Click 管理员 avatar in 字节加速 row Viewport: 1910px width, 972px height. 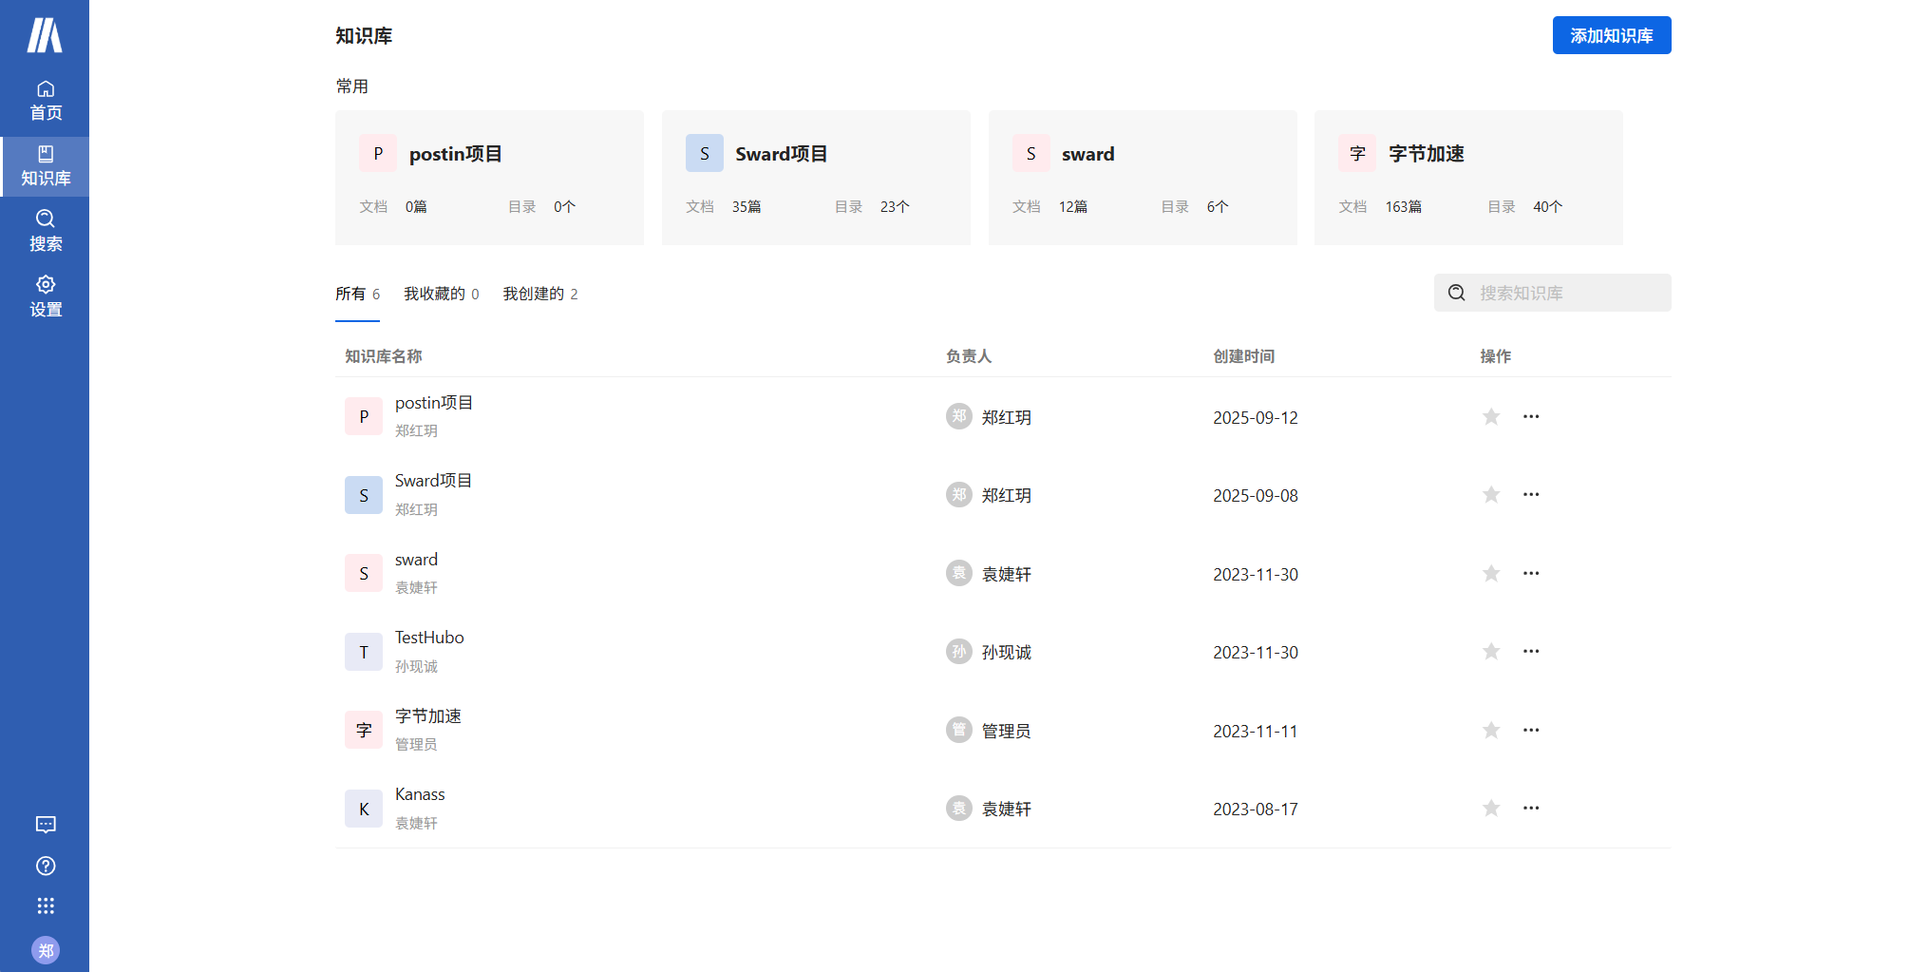(x=959, y=730)
